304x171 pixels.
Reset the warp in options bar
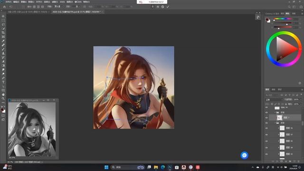(x=158, y=7)
